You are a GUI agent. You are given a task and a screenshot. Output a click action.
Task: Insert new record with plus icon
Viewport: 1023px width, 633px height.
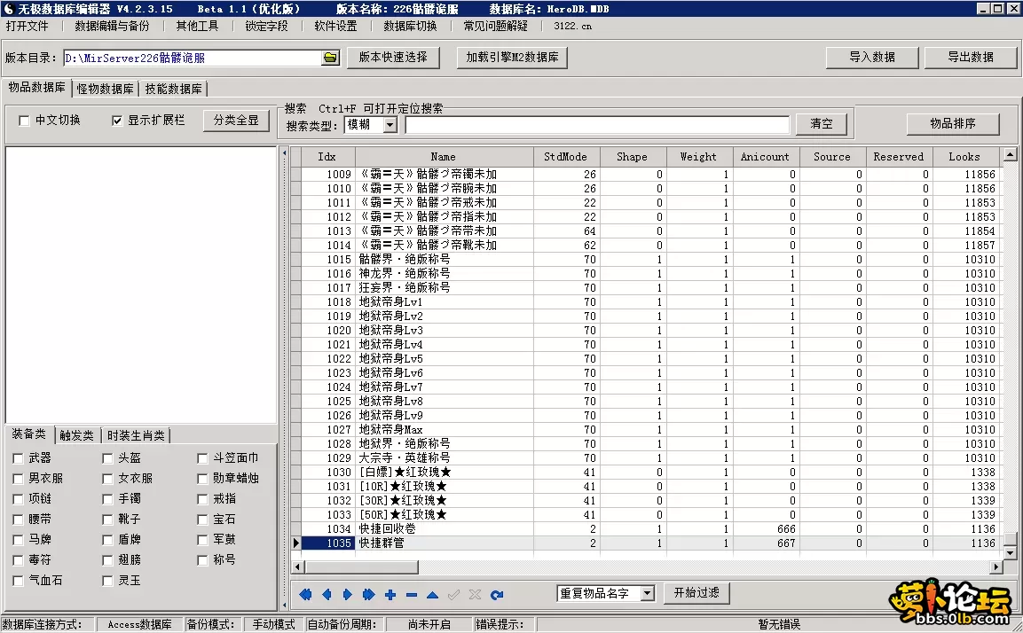(x=390, y=595)
